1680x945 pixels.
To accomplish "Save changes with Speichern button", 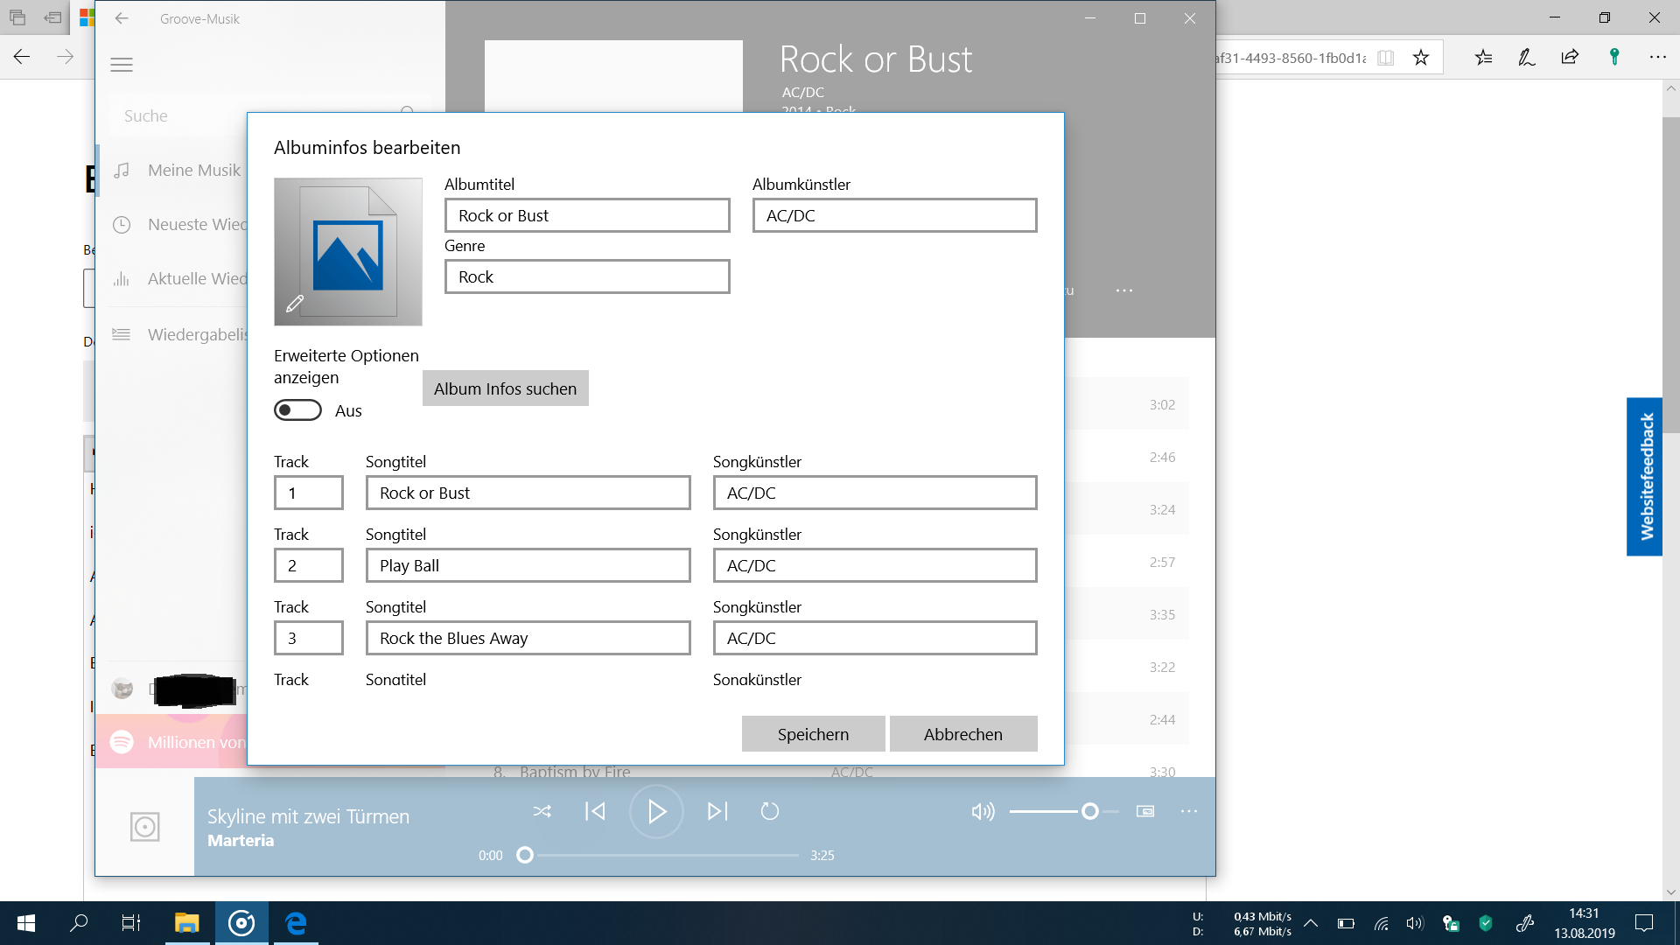I will click(813, 734).
